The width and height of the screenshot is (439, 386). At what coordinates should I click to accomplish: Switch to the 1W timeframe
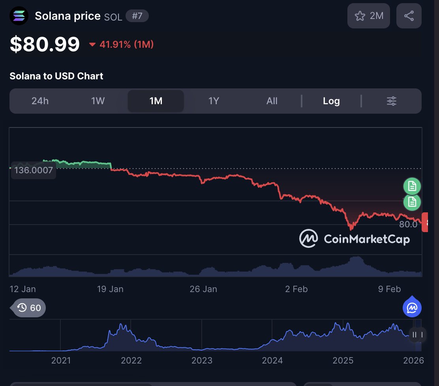[98, 101]
